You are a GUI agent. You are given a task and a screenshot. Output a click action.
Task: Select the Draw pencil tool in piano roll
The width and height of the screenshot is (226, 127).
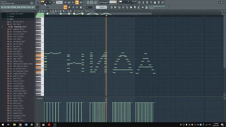(x=51, y=11)
